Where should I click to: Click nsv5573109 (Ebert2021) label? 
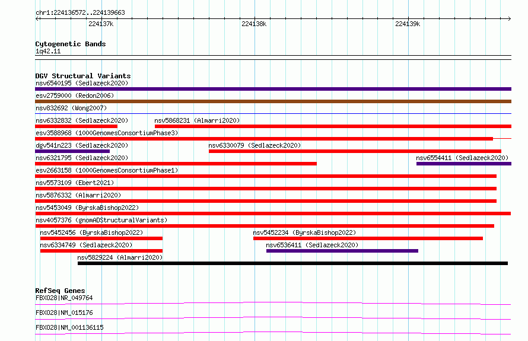(75, 183)
